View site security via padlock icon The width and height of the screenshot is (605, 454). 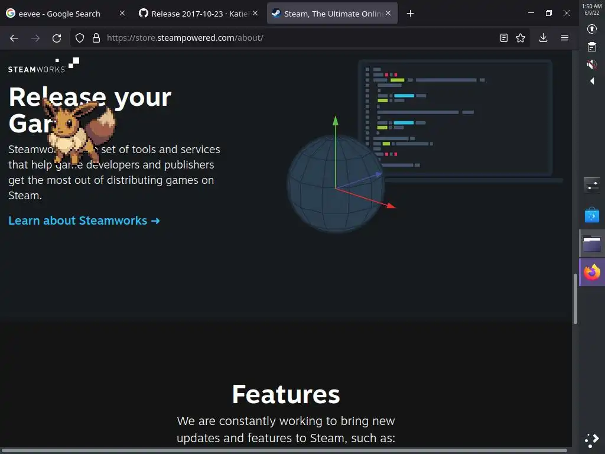click(96, 38)
